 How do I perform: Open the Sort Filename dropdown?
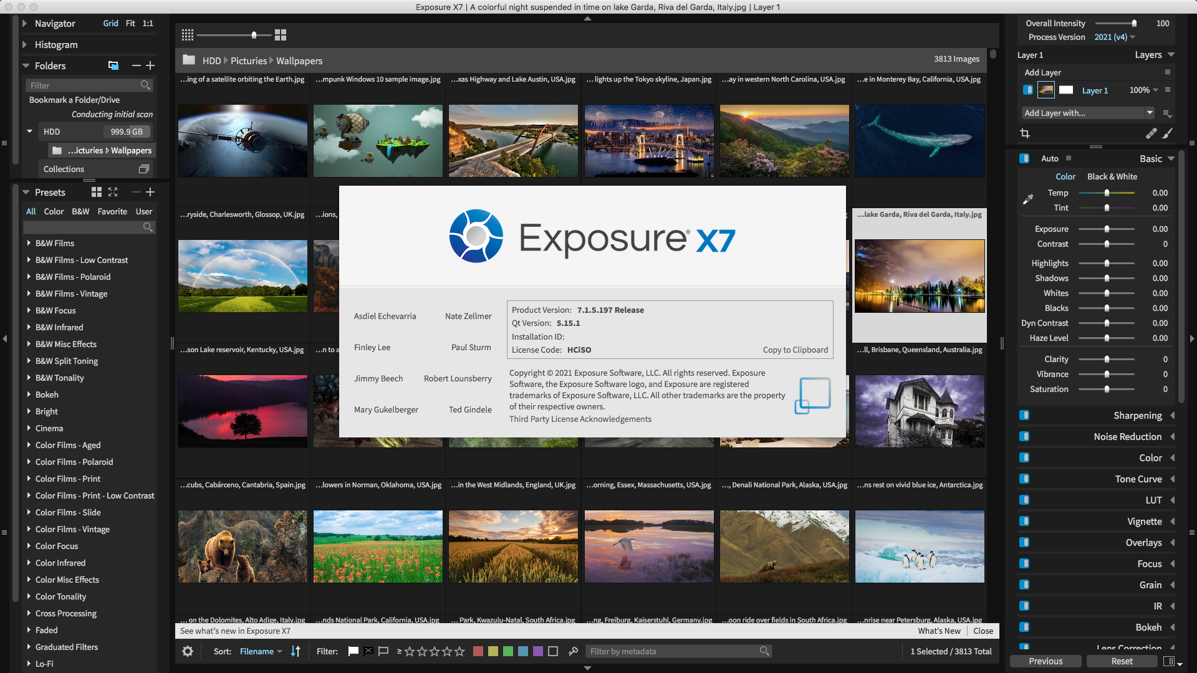point(261,651)
